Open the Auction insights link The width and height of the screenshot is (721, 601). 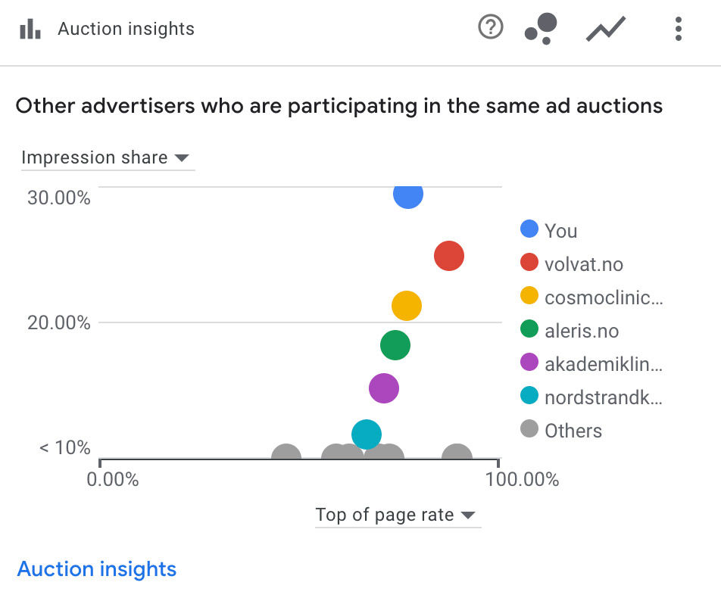click(97, 569)
